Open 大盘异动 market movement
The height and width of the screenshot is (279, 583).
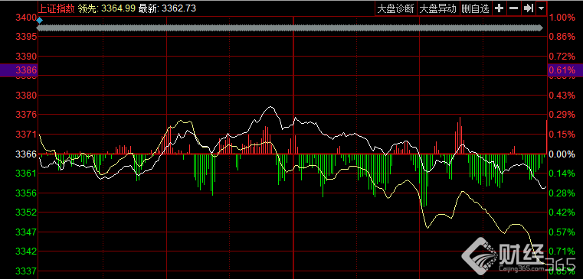437,9
